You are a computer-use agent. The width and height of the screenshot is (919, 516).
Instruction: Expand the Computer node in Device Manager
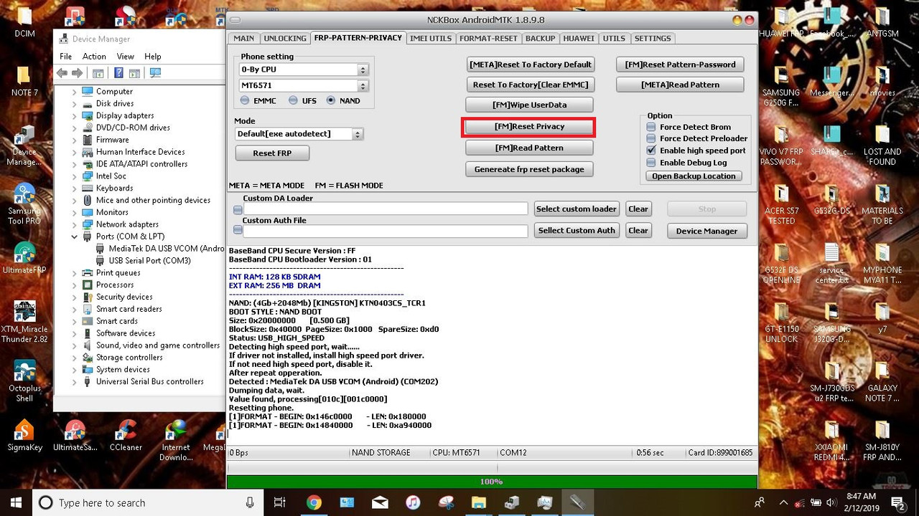point(74,92)
